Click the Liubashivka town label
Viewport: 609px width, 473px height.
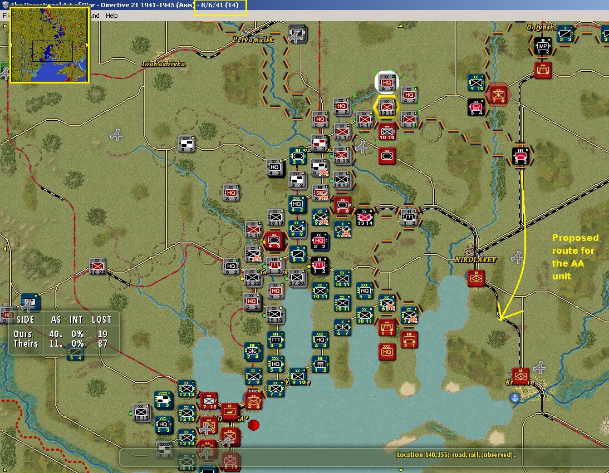164,64
